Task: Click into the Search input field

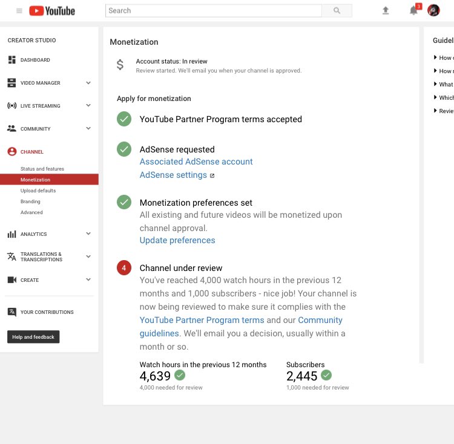Action: point(214,11)
